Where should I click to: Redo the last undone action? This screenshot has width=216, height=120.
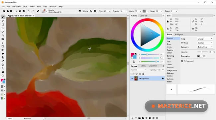click(33, 11)
